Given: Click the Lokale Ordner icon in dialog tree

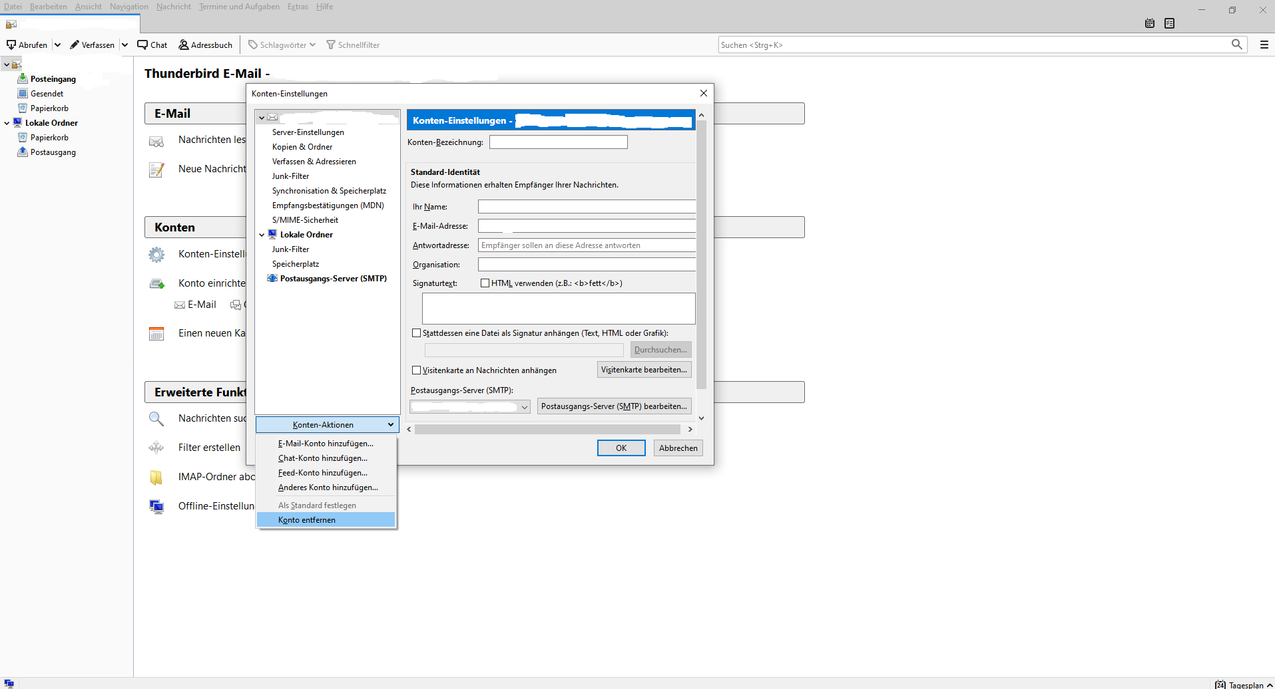Looking at the screenshot, I should [x=272, y=234].
